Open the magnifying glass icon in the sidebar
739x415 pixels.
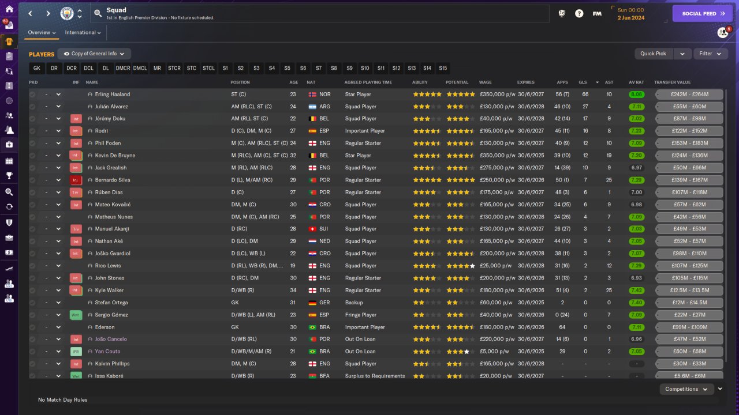tap(9, 192)
